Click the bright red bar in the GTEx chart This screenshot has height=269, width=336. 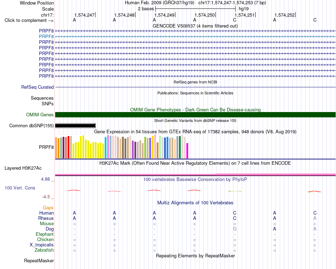tap(68, 147)
